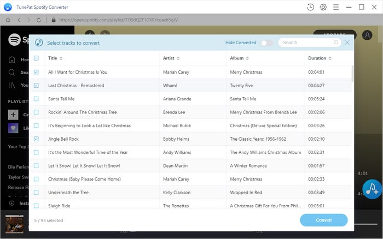Click the track list vertical scrollbar

coord(352,73)
